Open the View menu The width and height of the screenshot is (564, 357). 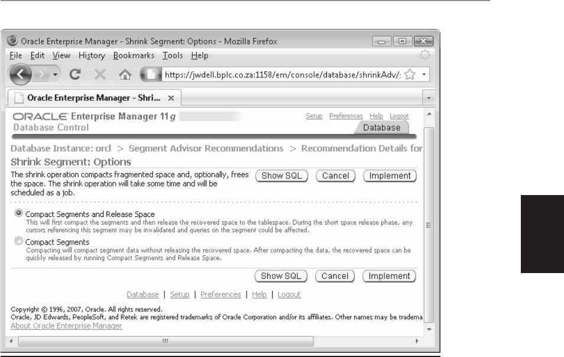pyautogui.click(x=61, y=56)
